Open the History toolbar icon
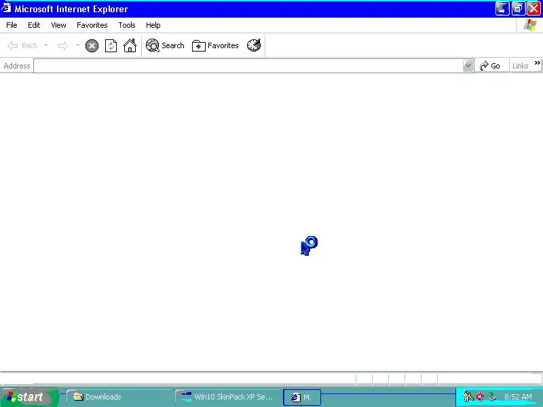Screen dimensions: 543x407 254,45
